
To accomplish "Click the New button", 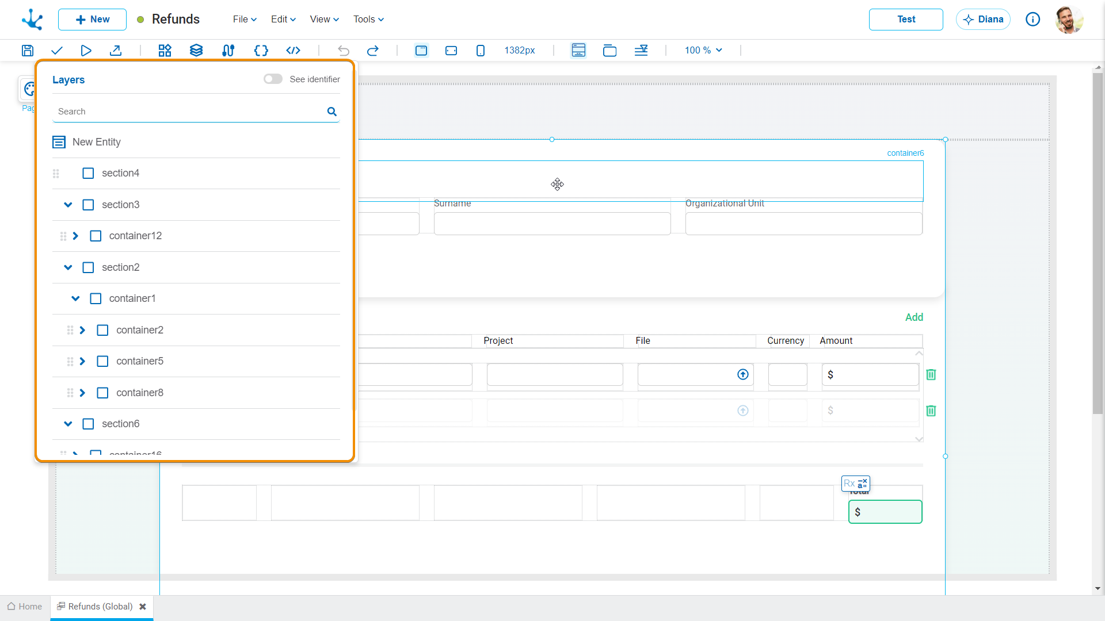I will coord(92,20).
